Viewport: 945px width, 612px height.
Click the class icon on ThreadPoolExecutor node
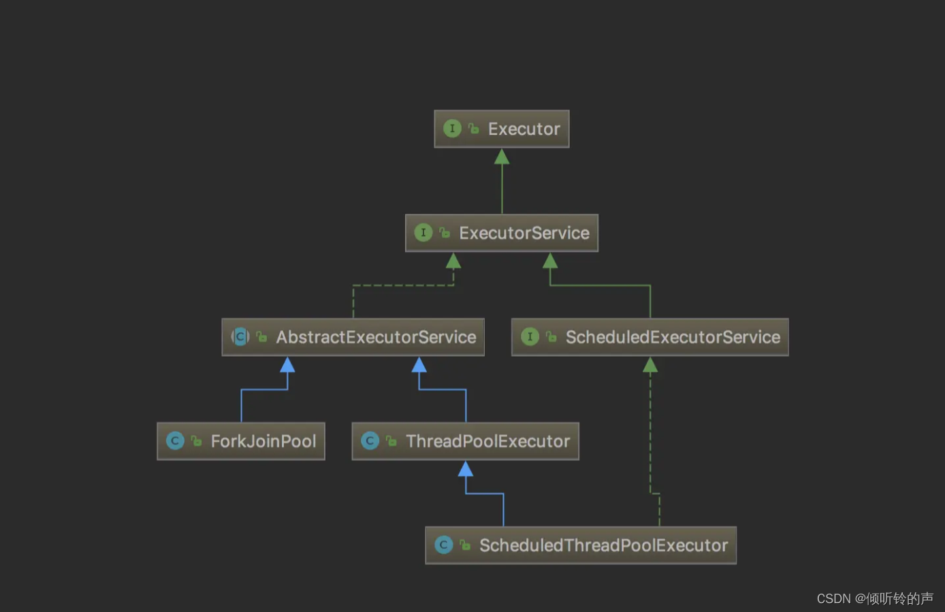(x=370, y=441)
